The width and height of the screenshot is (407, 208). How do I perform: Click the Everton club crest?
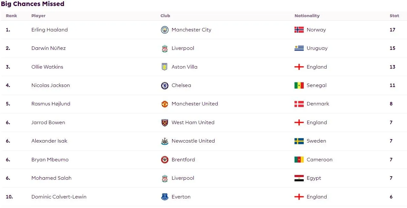coord(164,197)
